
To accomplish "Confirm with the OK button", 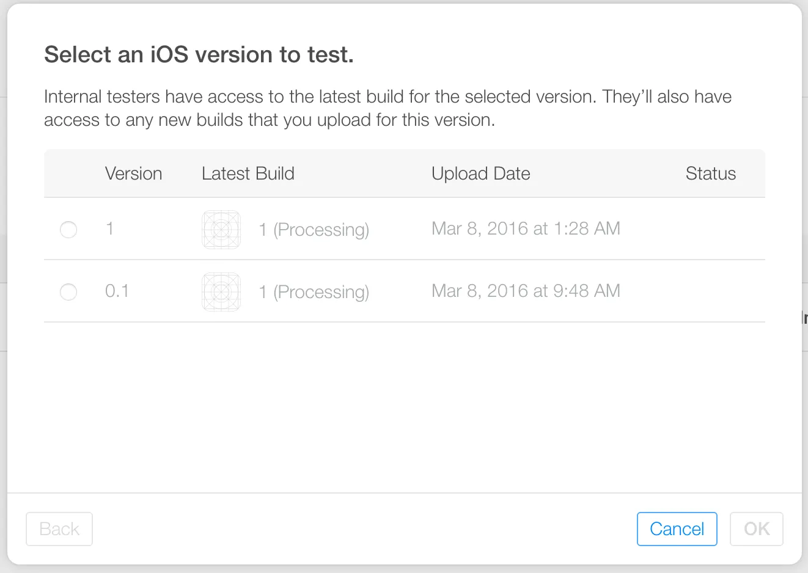I will point(756,529).
